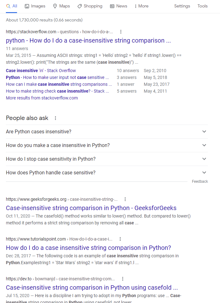Click "More results from stackoverflow.com"

point(42,98)
